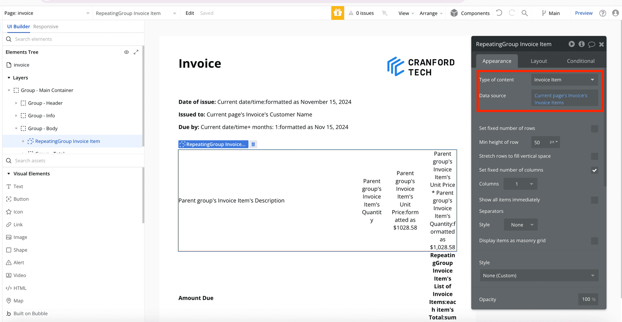
Task: Click the info icon in property editor
Action: tap(582, 44)
